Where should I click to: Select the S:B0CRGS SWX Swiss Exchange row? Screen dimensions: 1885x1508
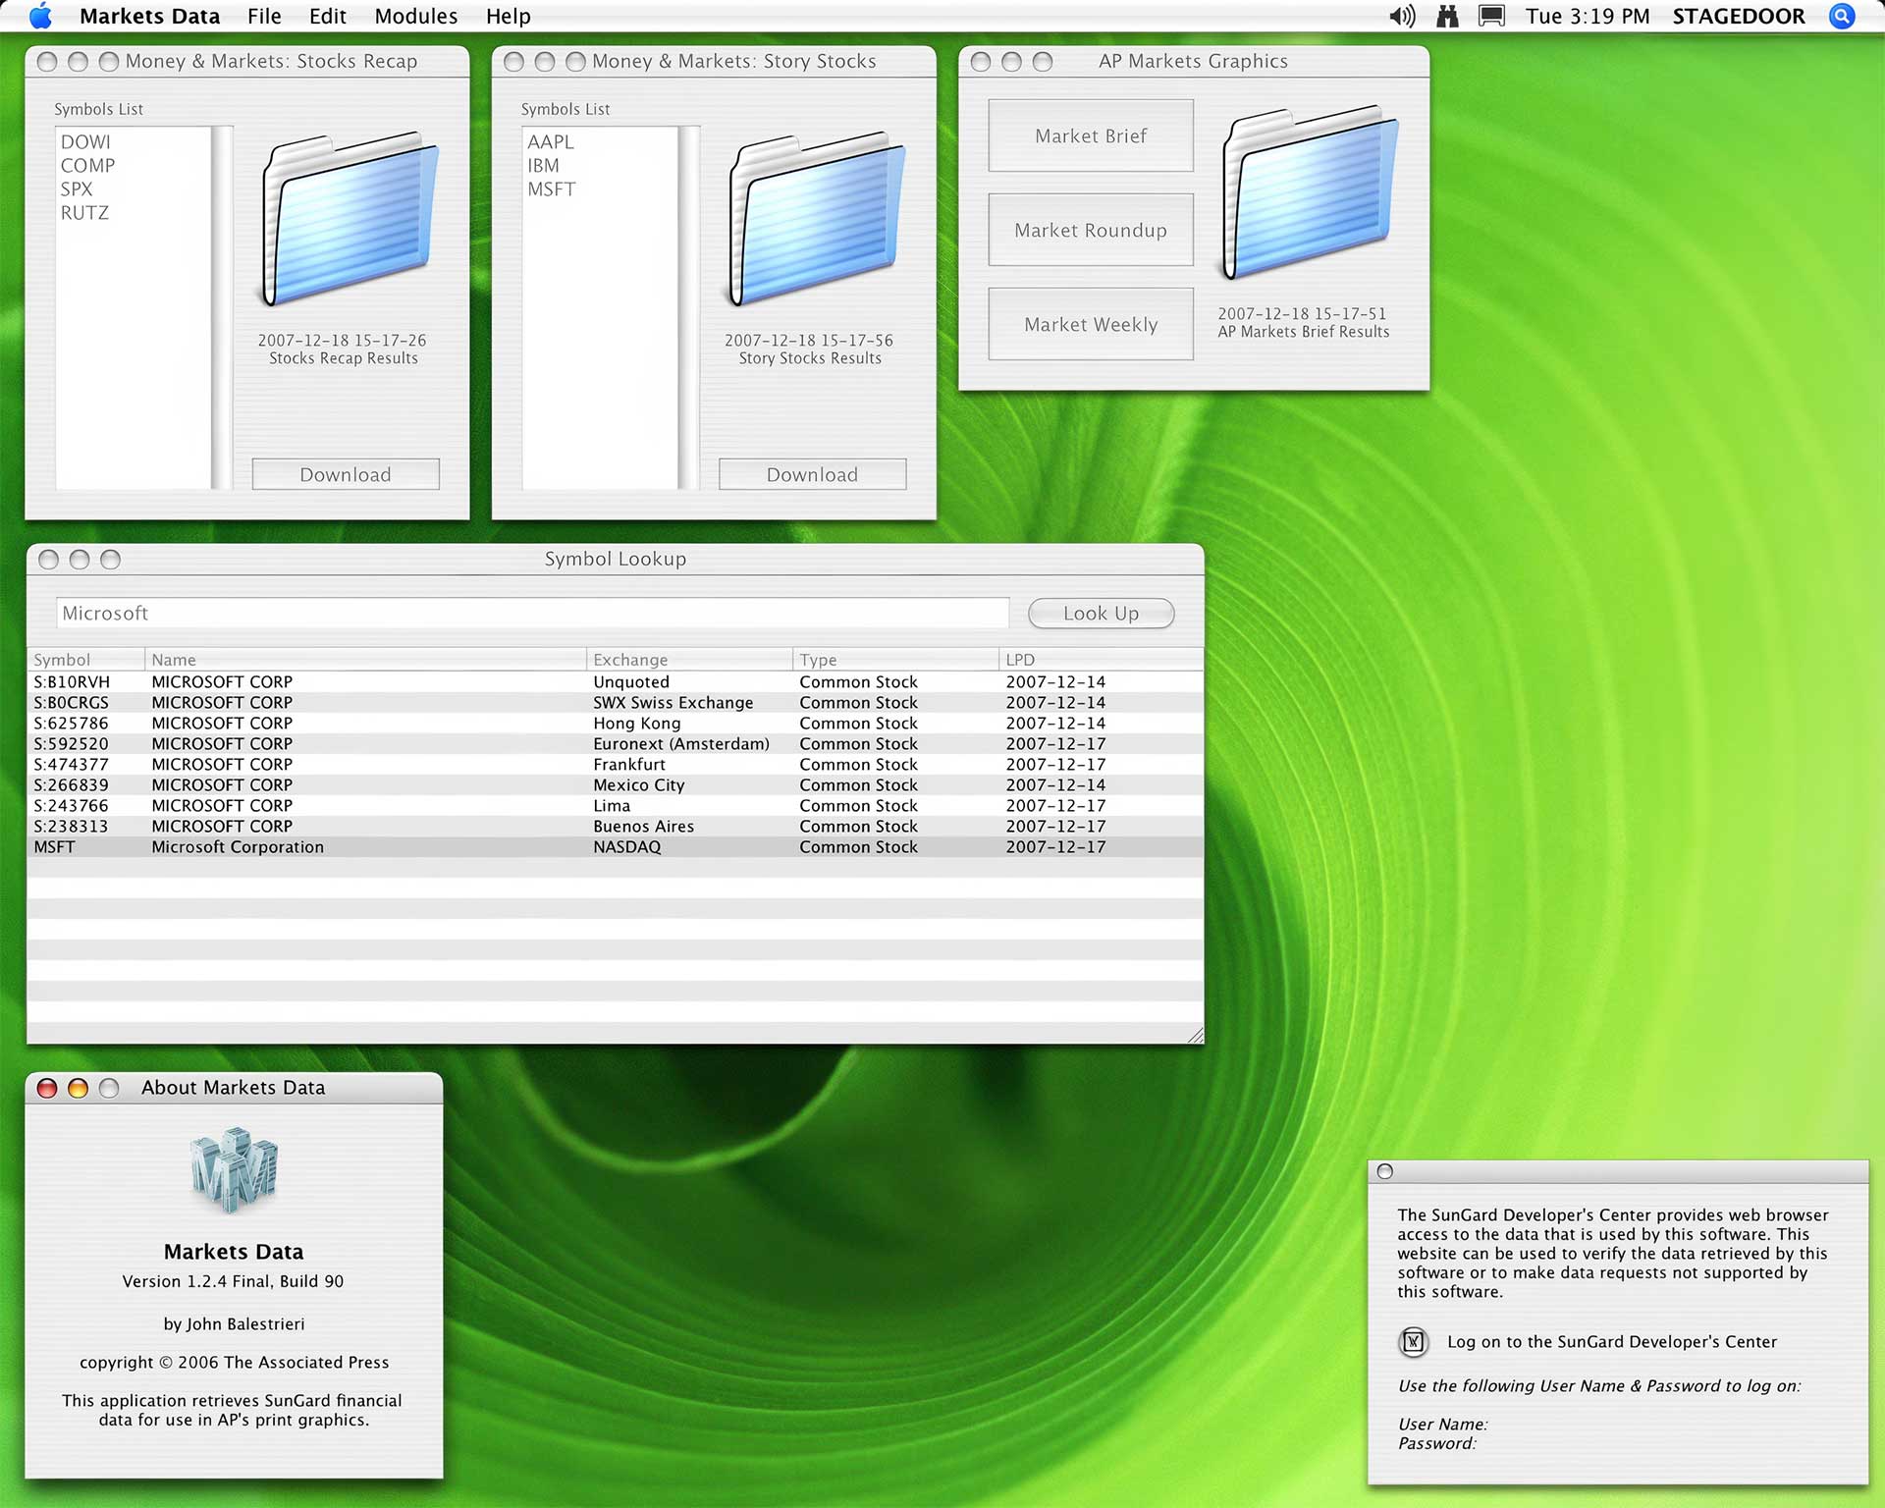coord(616,703)
